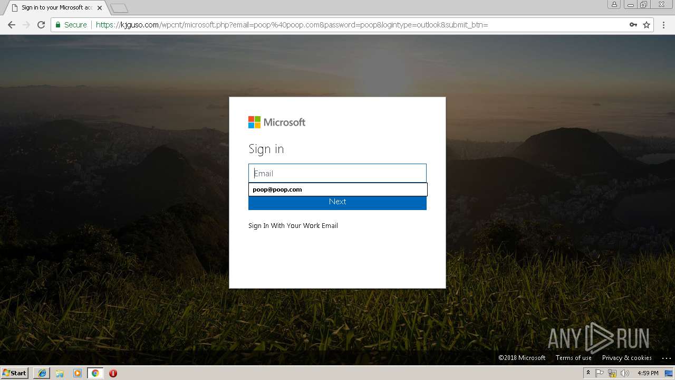Click the network tray icon
Screen dimensions: 675x380
[x=612, y=373]
